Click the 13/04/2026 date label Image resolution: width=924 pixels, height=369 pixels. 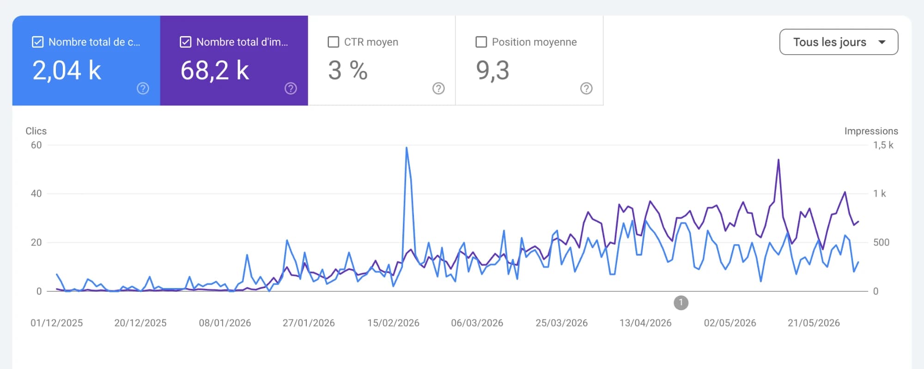(645, 323)
